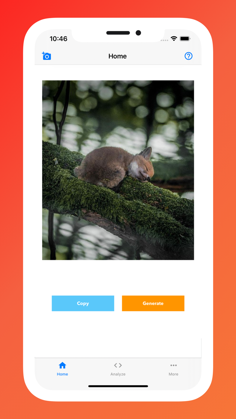236x419 pixels.
Task: Select the Home house icon in tab bar
Action: 62,365
